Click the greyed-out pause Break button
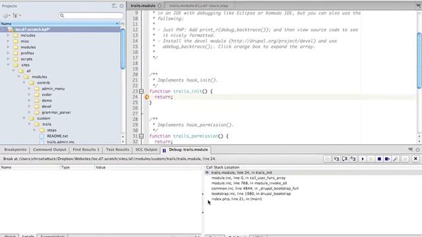 click(x=371, y=159)
